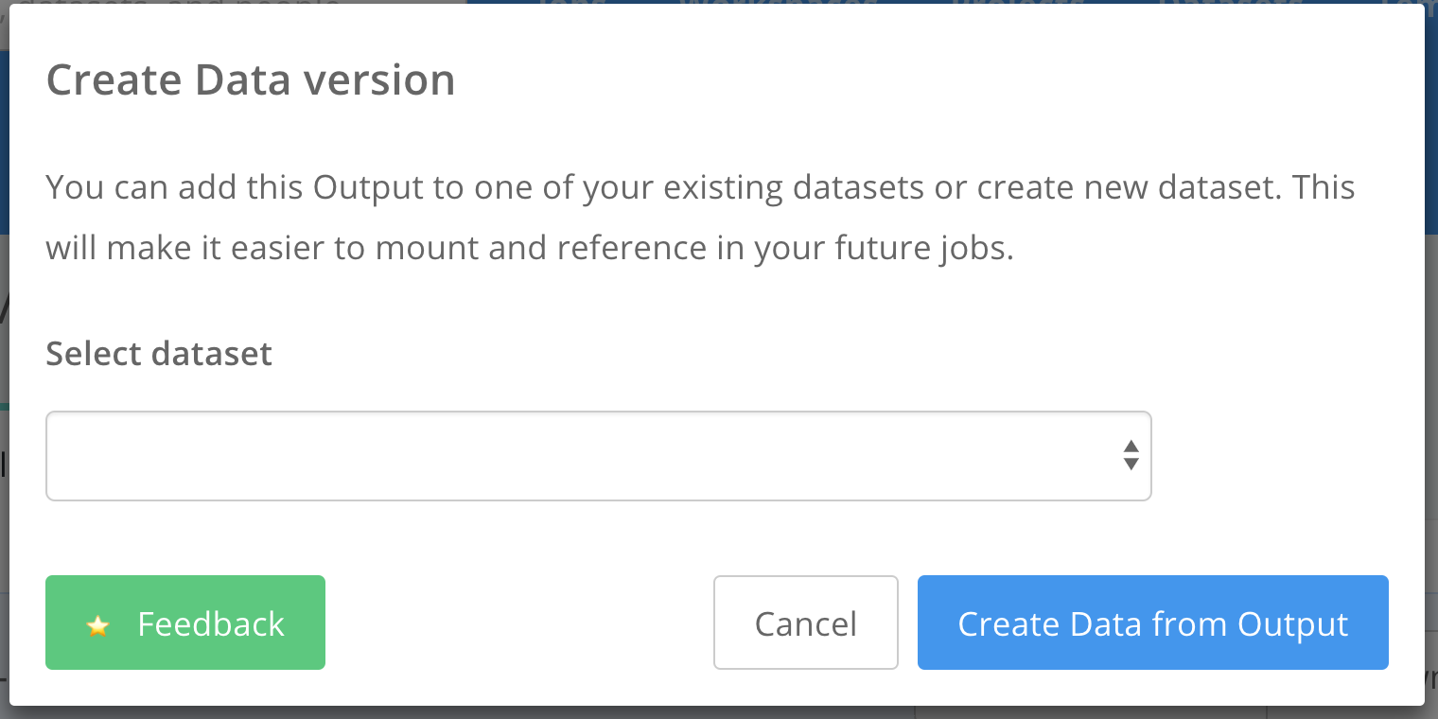Click Create Data from Output

click(x=1152, y=623)
